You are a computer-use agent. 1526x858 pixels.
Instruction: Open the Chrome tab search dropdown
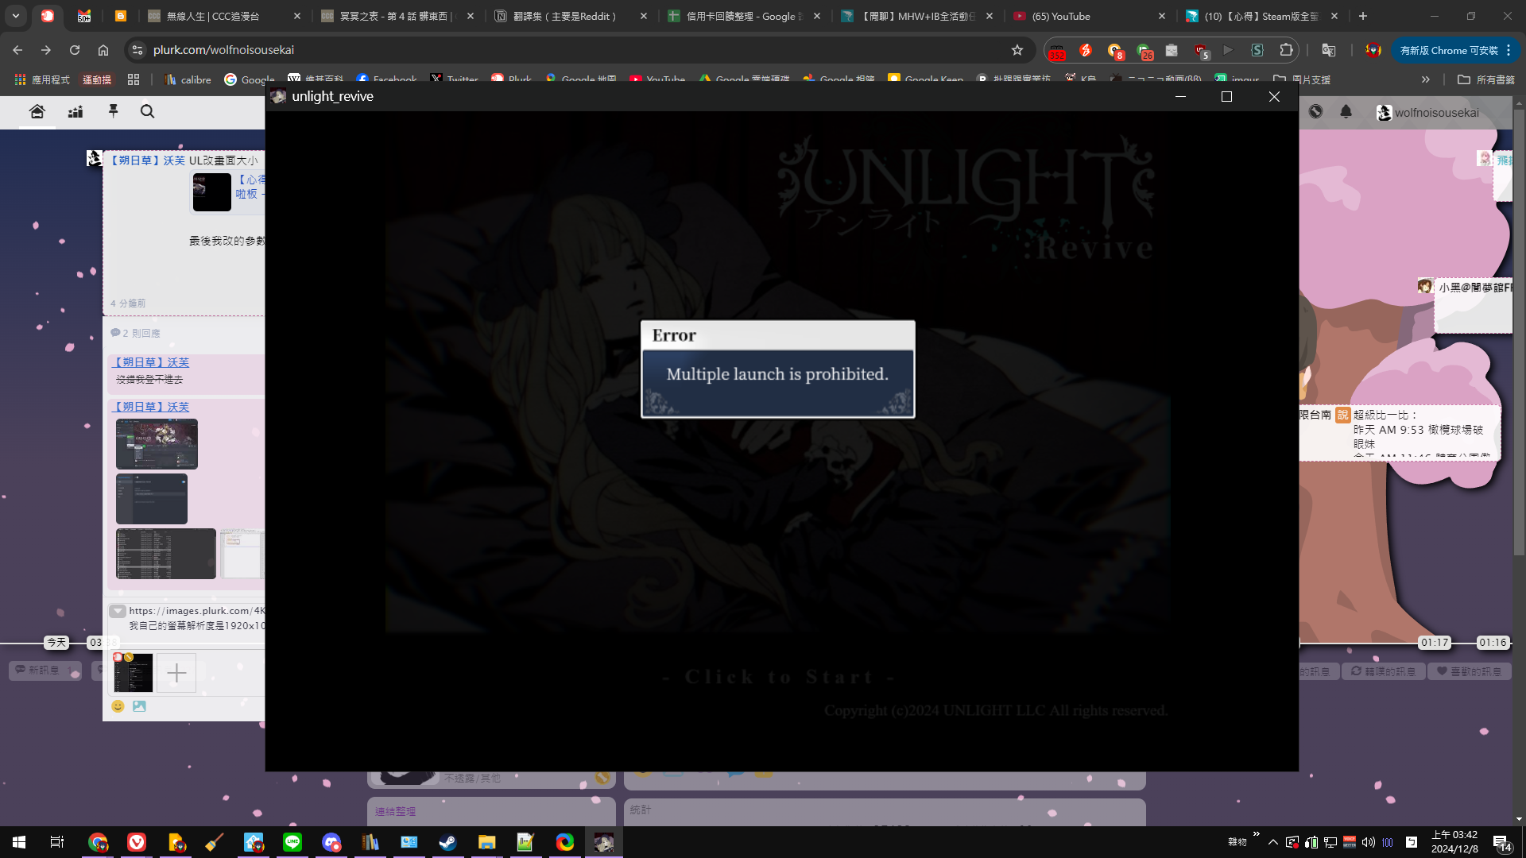[16, 16]
